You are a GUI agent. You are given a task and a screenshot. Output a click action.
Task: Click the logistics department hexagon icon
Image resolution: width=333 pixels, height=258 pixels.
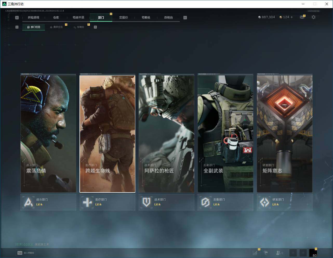click(x=205, y=202)
